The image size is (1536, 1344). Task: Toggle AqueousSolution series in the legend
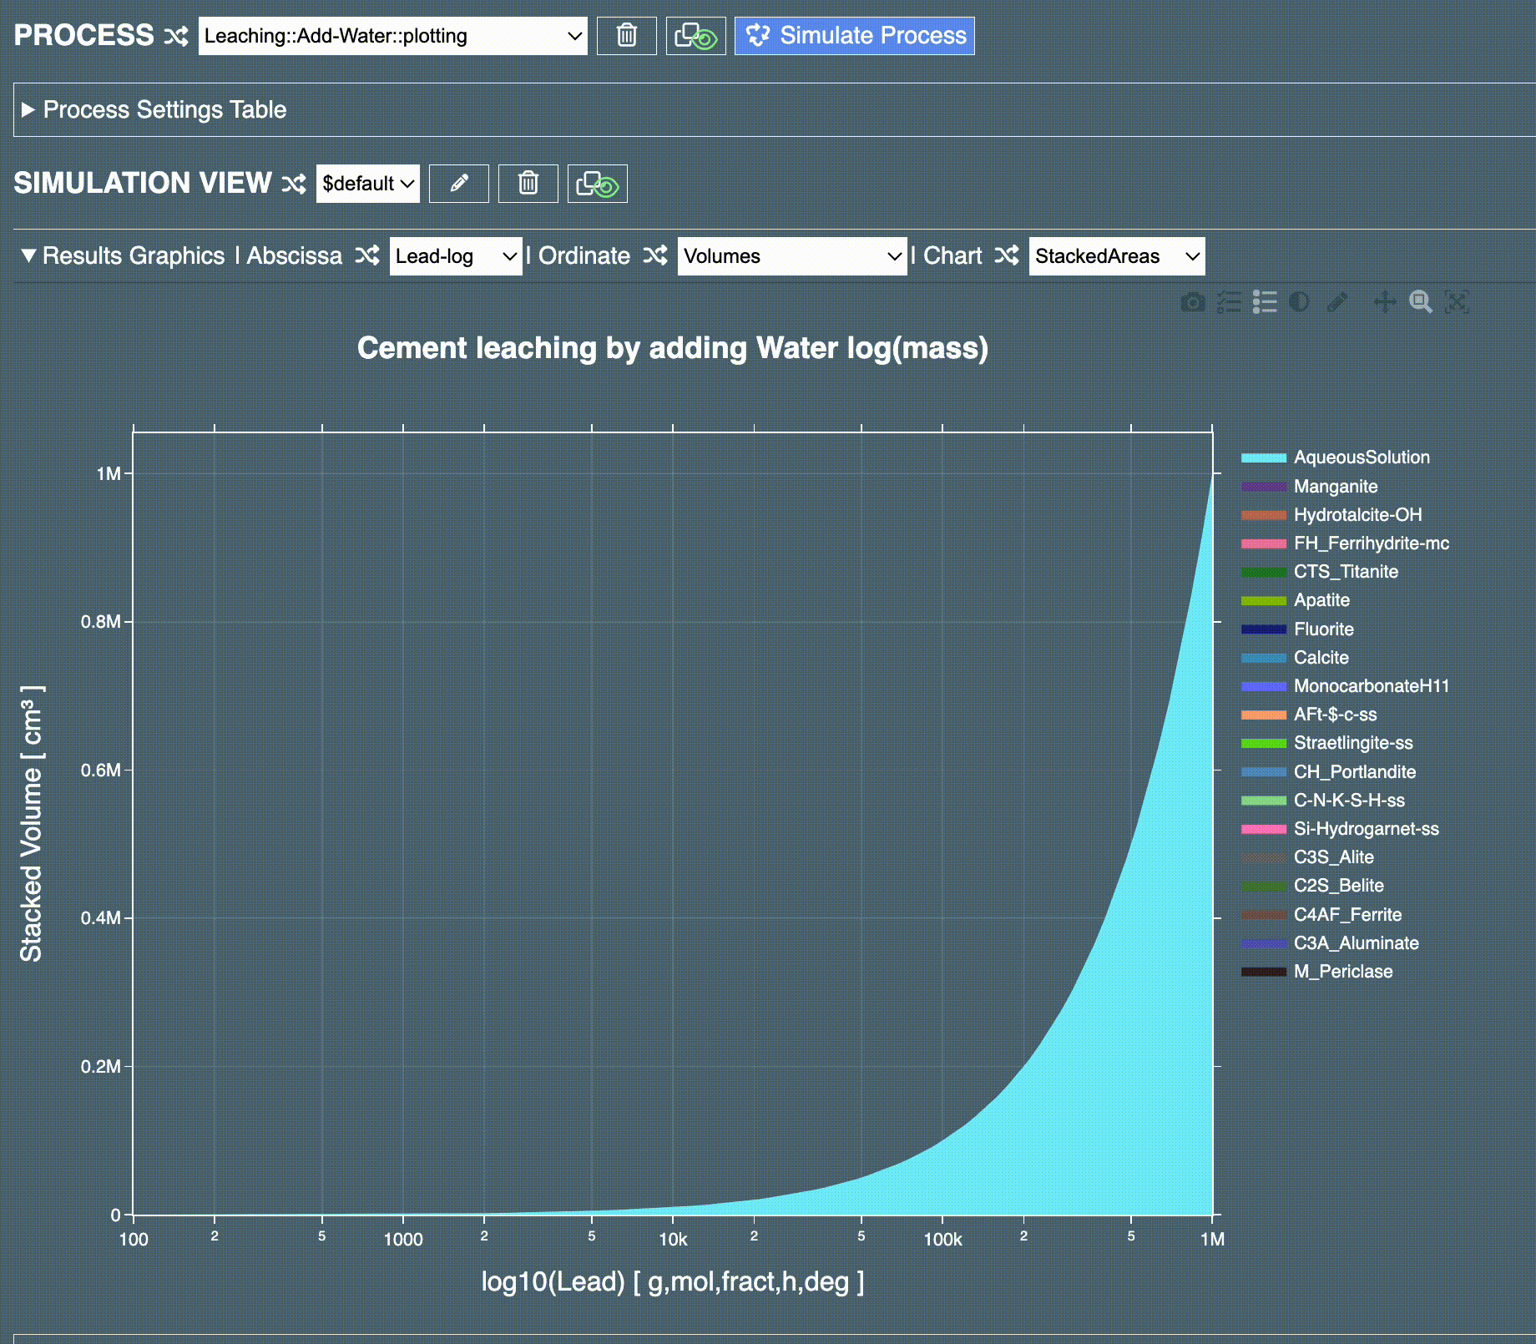[1361, 457]
